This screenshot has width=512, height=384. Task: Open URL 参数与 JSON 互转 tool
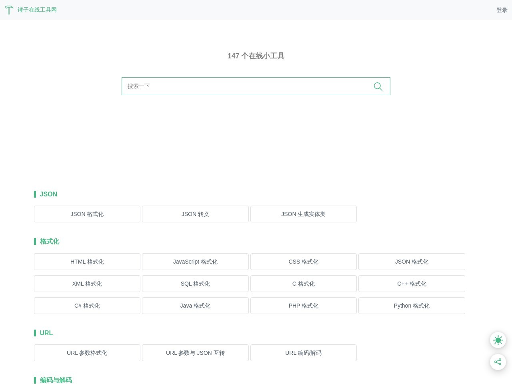[195, 353]
